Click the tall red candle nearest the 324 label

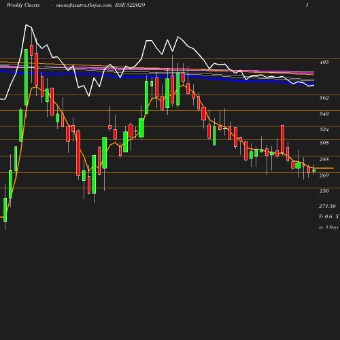(x=282, y=139)
